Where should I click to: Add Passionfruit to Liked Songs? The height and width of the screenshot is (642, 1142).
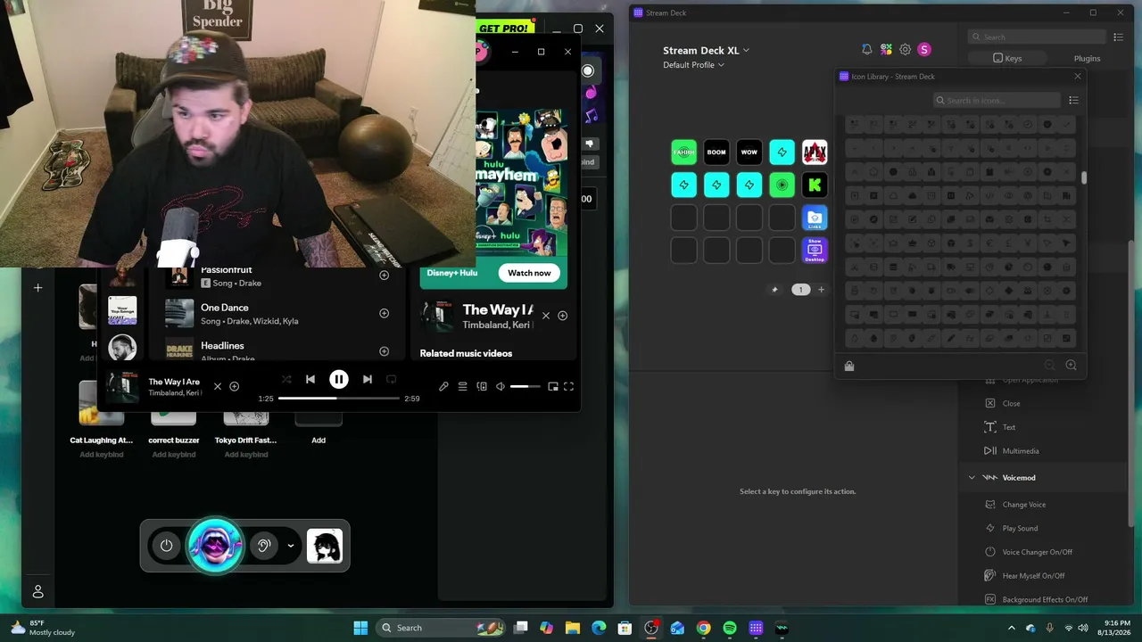pyautogui.click(x=385, y=276)
